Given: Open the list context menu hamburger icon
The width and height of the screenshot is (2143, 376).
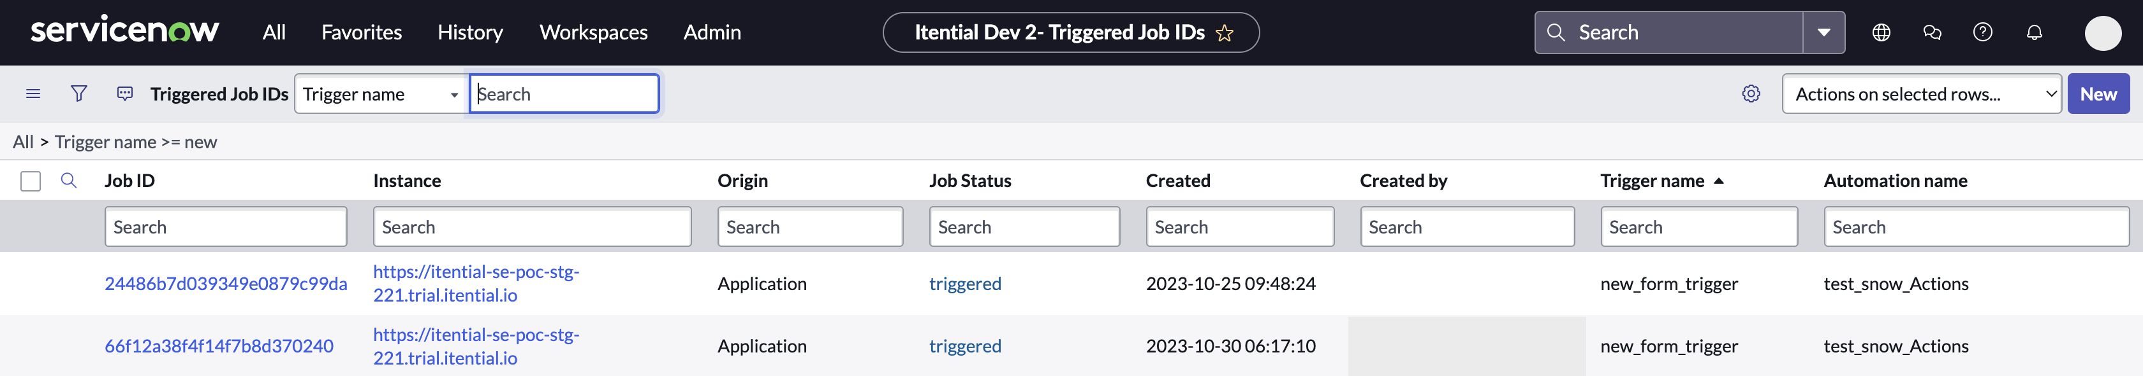Looking at the screenshot, I should [x=33, y=94].
